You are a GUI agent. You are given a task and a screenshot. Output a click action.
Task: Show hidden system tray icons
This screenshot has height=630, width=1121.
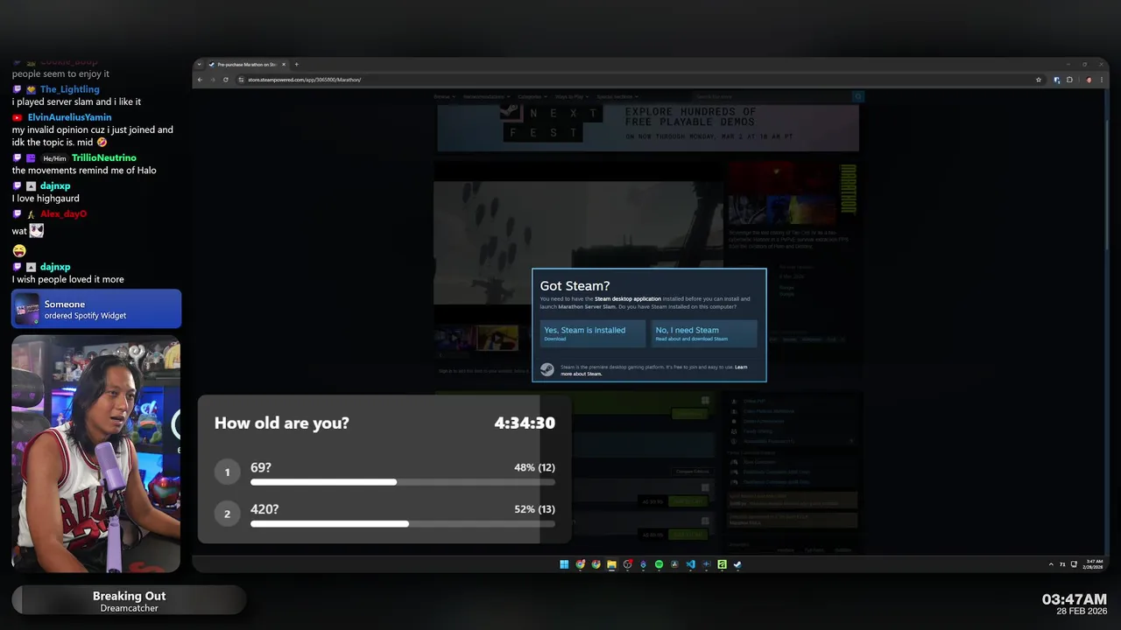tap(1052, 564)
